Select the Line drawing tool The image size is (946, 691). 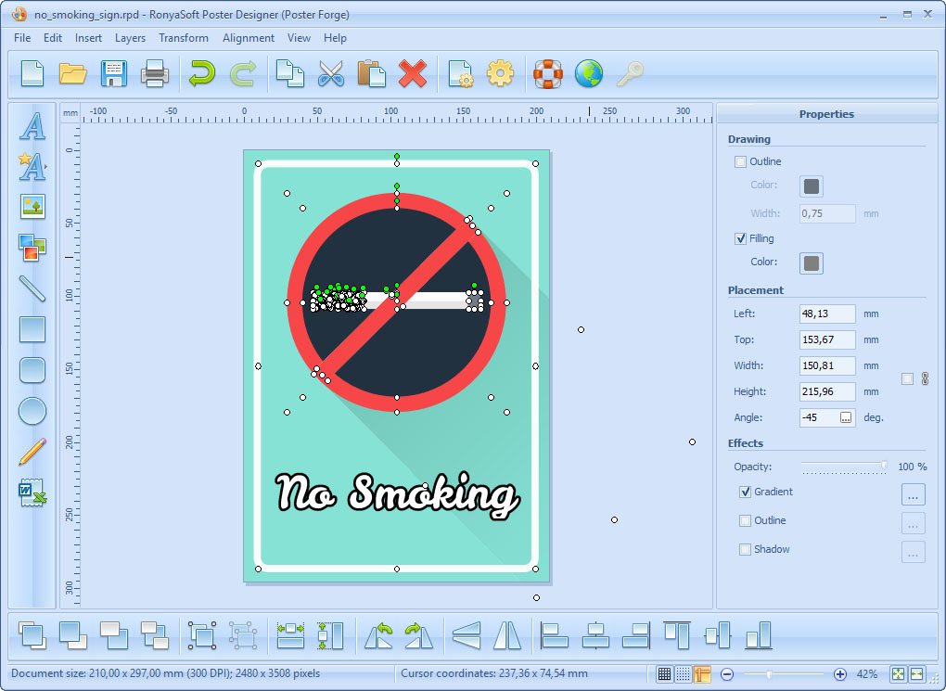(x=32, y=288)
